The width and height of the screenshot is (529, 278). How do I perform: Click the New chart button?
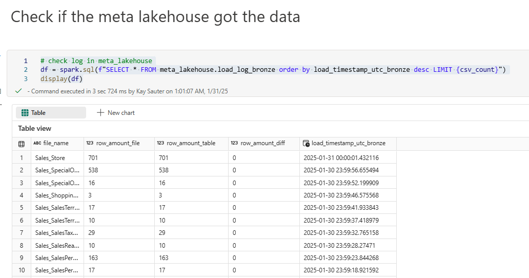pyautogui.click(x=116, y=113)
